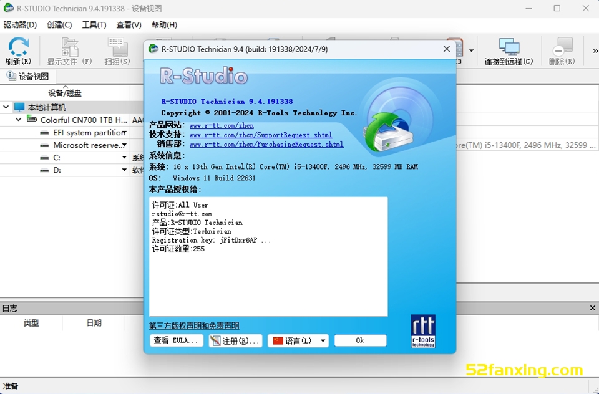Close the 日志 log panel

593,308
